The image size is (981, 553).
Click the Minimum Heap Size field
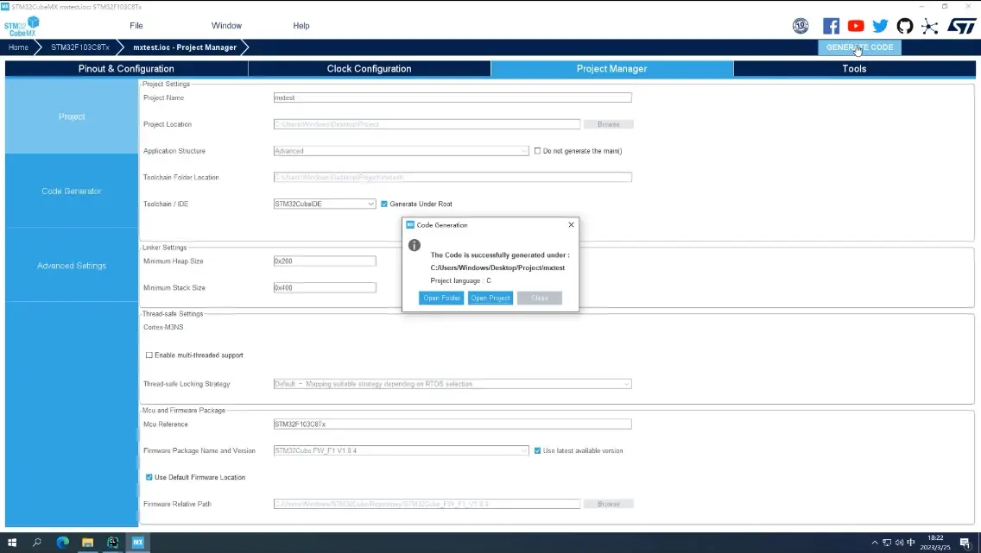[325, 261]
